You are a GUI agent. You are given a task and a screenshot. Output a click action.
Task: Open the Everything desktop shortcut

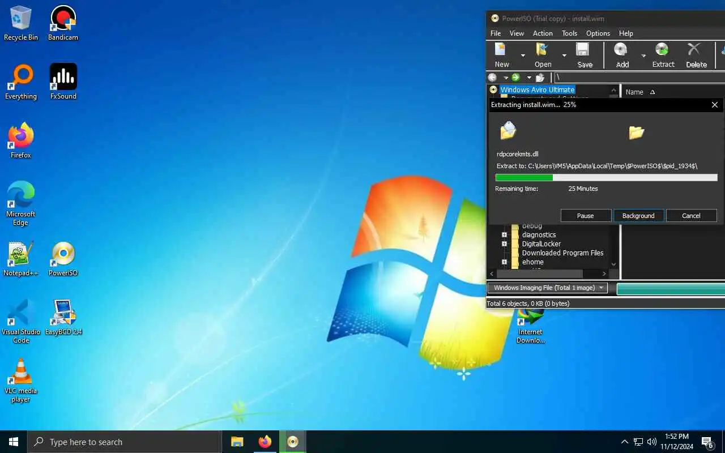pyautogui.click(x=21, y=82)
